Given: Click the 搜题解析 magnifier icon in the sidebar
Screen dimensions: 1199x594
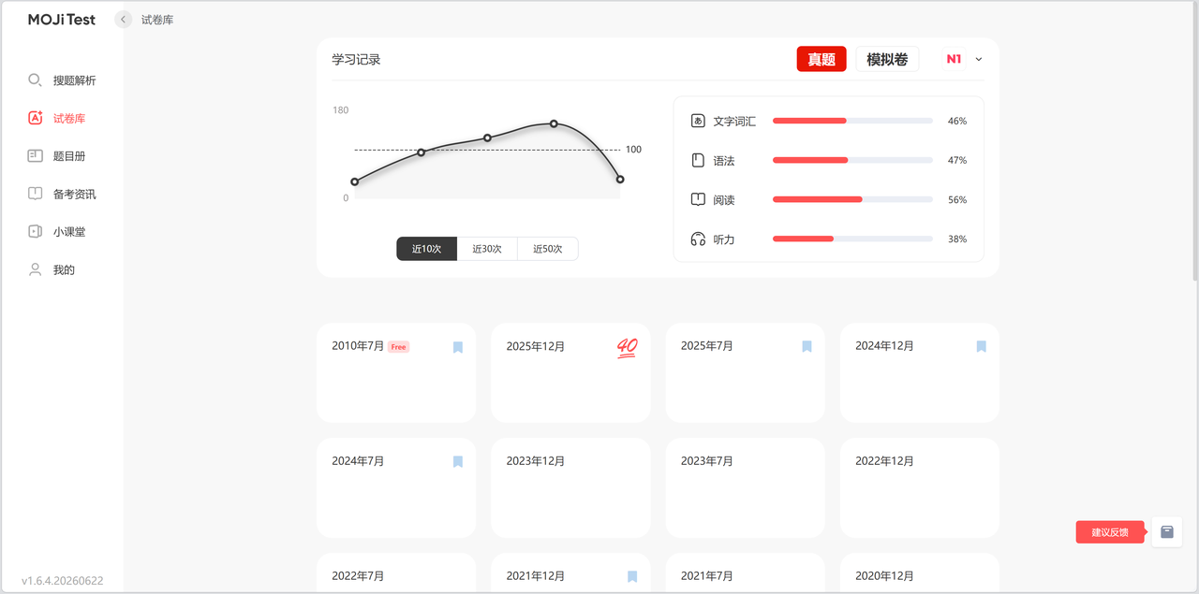Looking at the screenshot, I should pyautogui.click(x=35, y=80).
